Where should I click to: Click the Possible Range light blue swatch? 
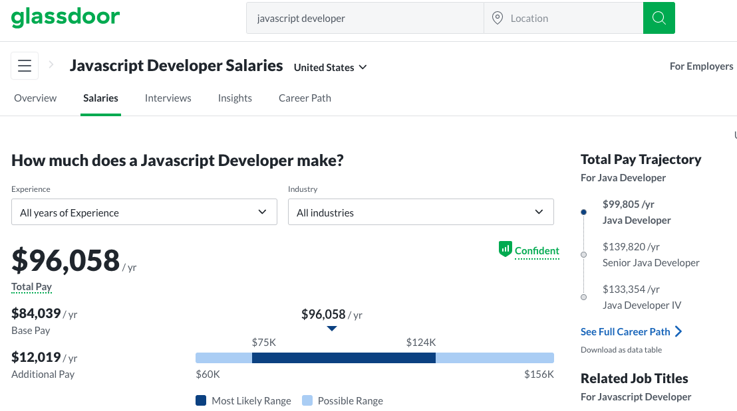[x=307, y=400]
